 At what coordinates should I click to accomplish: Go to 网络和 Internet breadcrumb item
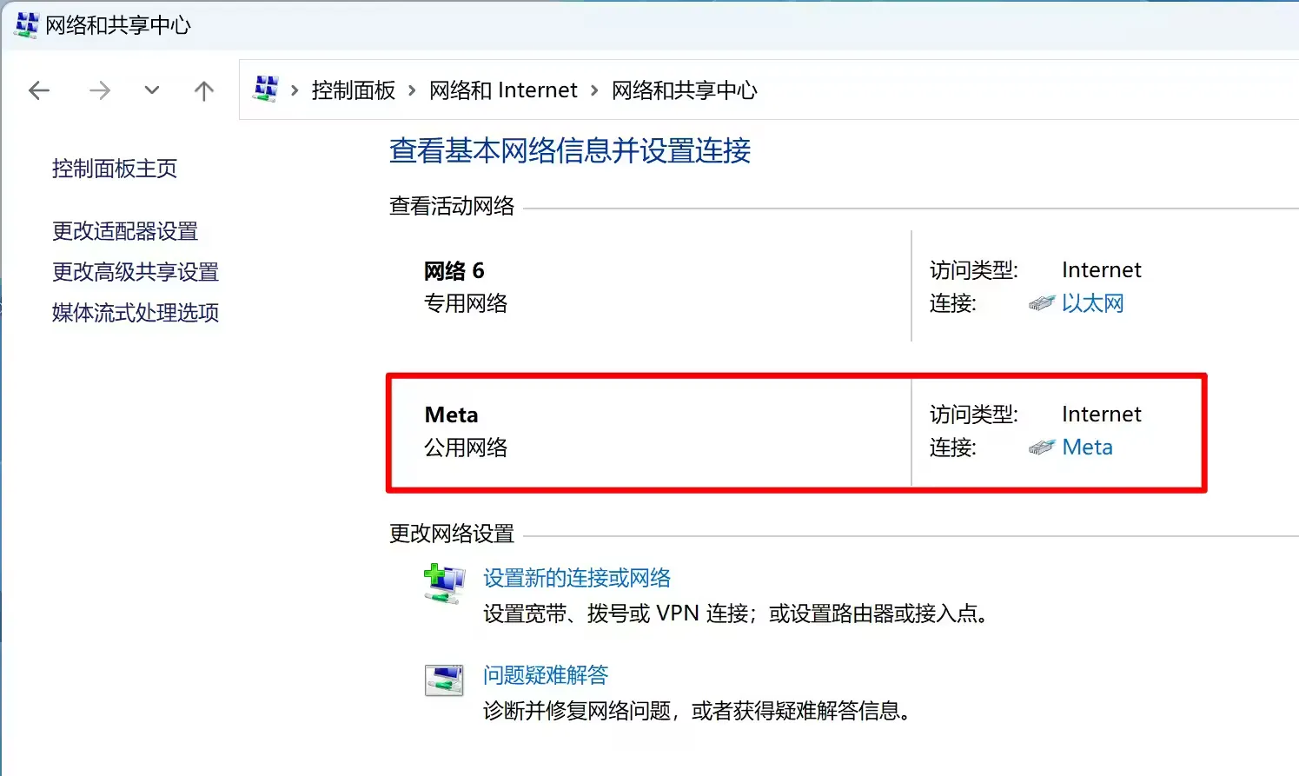[x=503, y=90]
